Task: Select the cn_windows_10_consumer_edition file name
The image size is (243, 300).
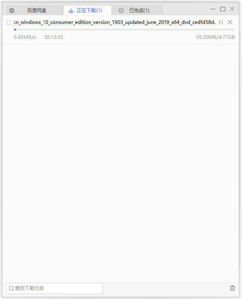Action: pyautogui.click(x=115, y=22)
